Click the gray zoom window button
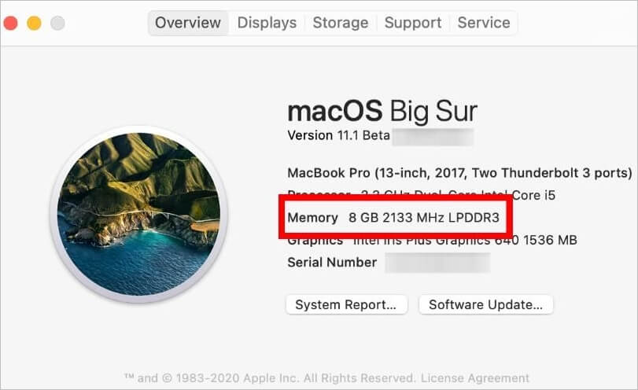The height and width of the screenshot is (390, 638). [x=57, y=23]
